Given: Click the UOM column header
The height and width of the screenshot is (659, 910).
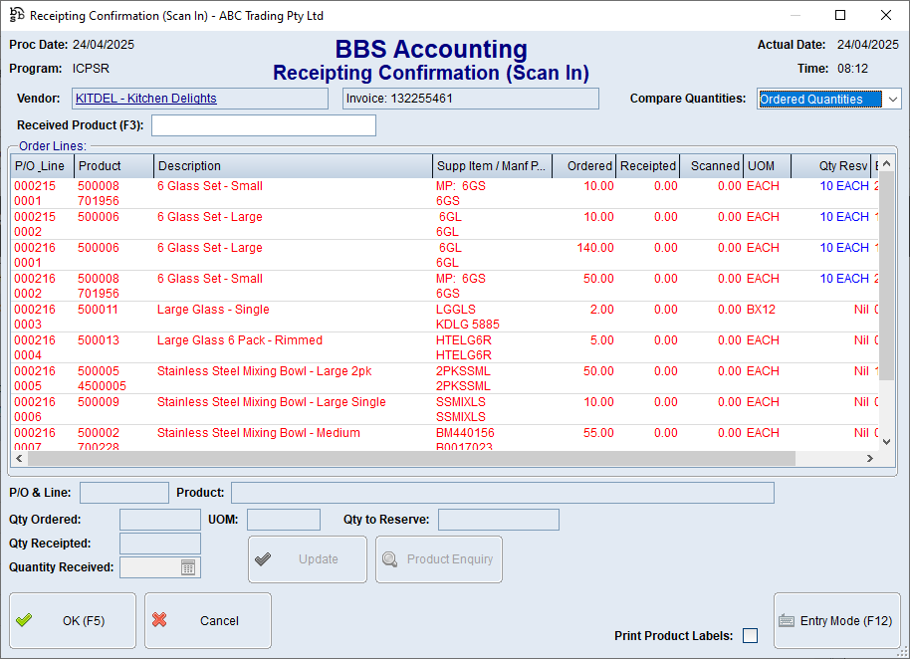Looking at the screenshot, I should [768, 166].
